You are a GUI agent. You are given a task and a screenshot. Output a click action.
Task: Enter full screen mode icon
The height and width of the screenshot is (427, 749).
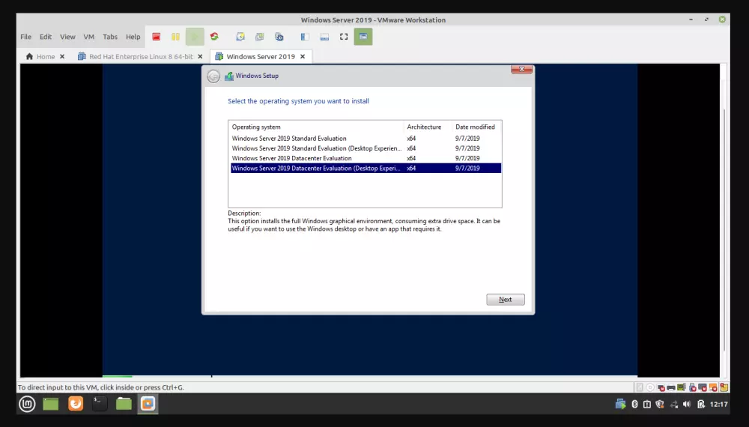(x=344, y=37)
